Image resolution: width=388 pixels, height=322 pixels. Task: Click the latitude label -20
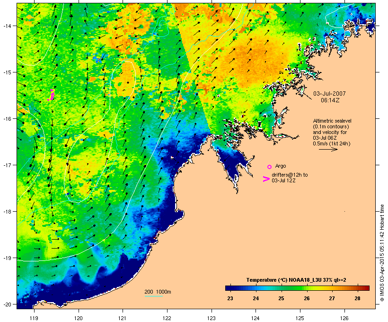coord(7,304)
